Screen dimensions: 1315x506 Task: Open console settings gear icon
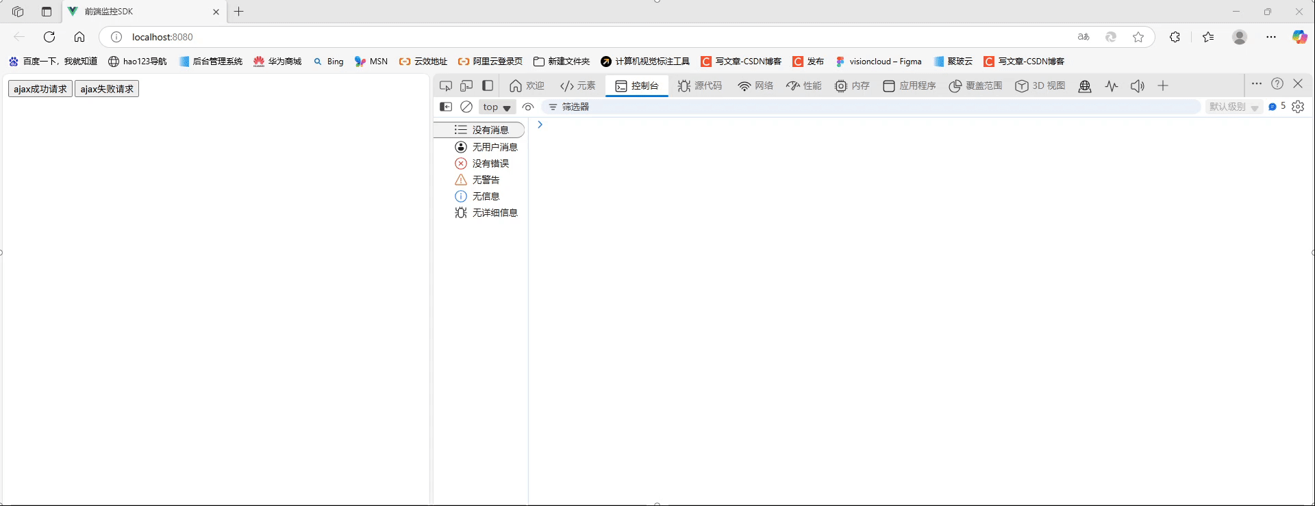pyautogui.click(x=1298, y=107)
